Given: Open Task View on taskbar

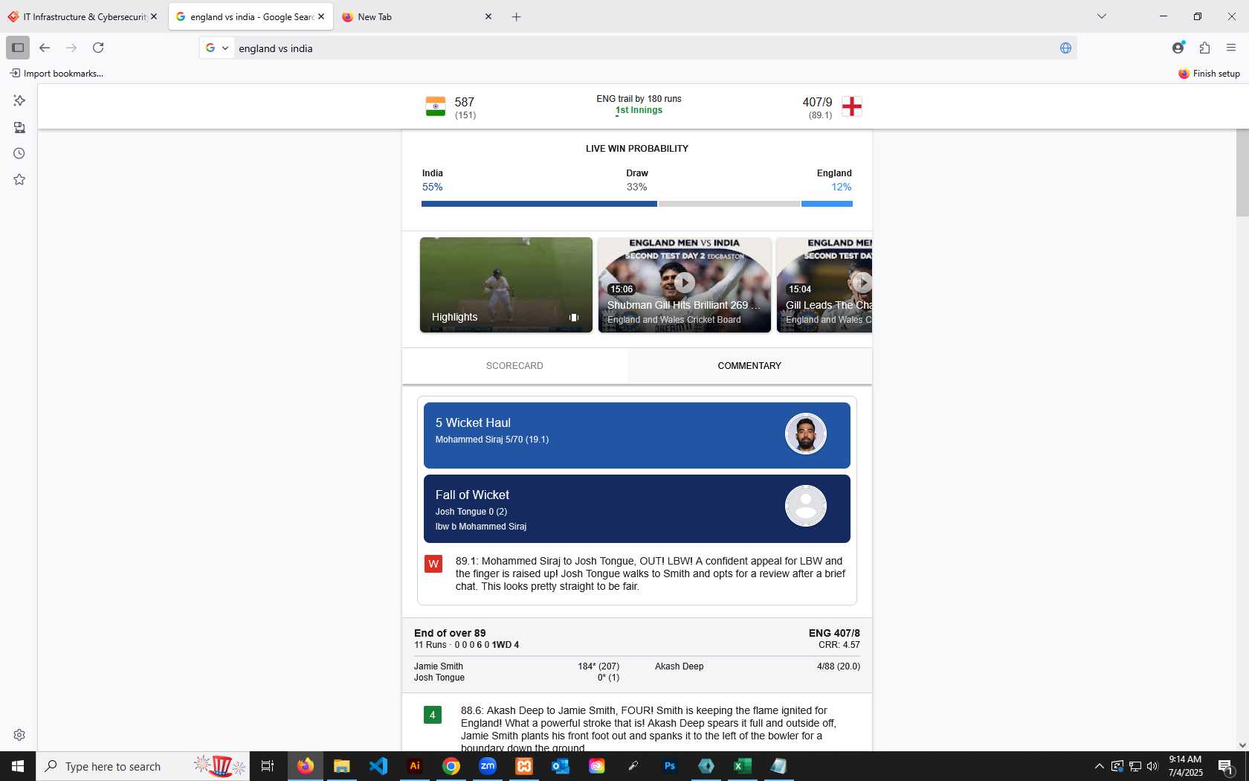Looking at the screenshot, I should (x=268, y=766).
